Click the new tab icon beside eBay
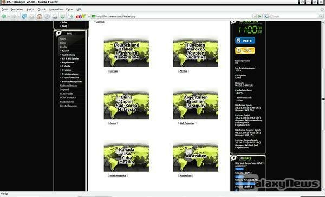Image resolution: width=325 pixels, height=197 pixels. pos(70,16)
